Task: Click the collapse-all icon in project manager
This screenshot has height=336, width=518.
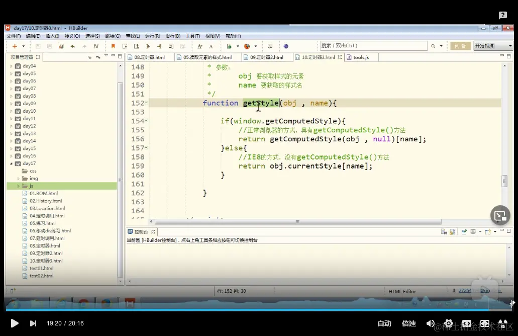Action: click(x=89, y=57)
